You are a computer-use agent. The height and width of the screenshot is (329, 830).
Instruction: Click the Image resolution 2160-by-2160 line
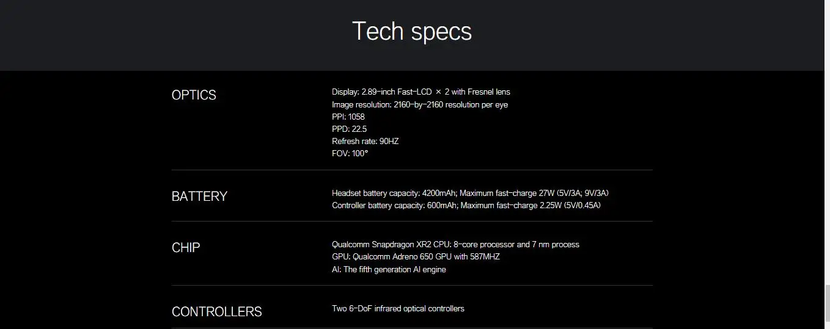[x=419, y=104]
